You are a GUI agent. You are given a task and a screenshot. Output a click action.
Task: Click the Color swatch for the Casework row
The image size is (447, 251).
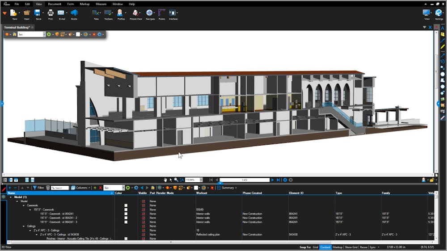(x=126, y=205)
